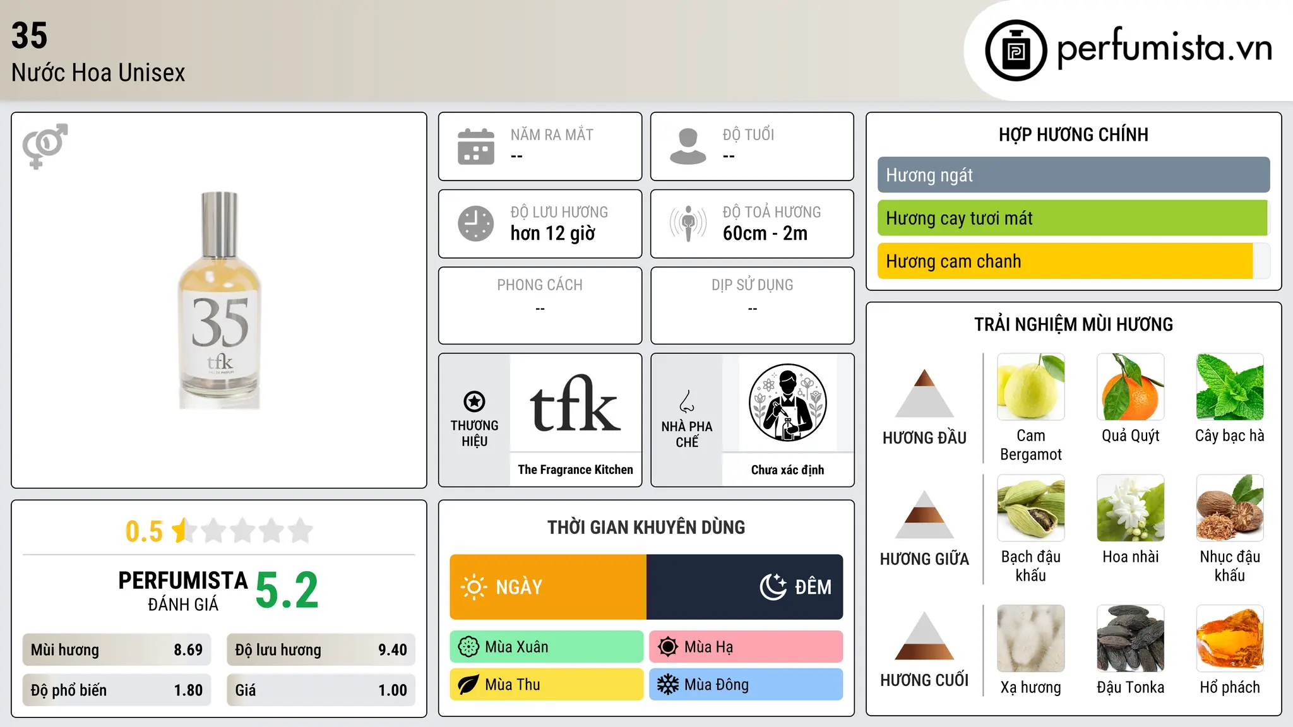The image size is (1293, 727).
Task: Open the Cam Bergamot note image
Action: pos(1030,387)
